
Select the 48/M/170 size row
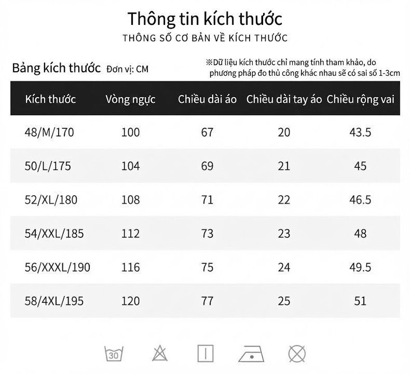(x=206, y=132)
